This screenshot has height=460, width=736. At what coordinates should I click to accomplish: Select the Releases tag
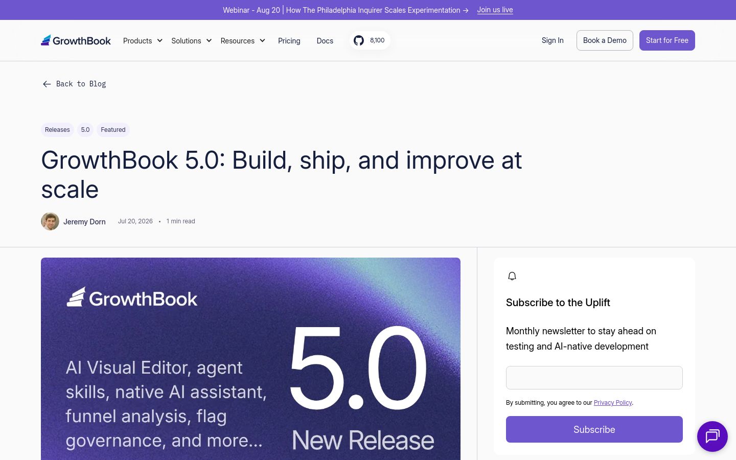pos(57,130)
